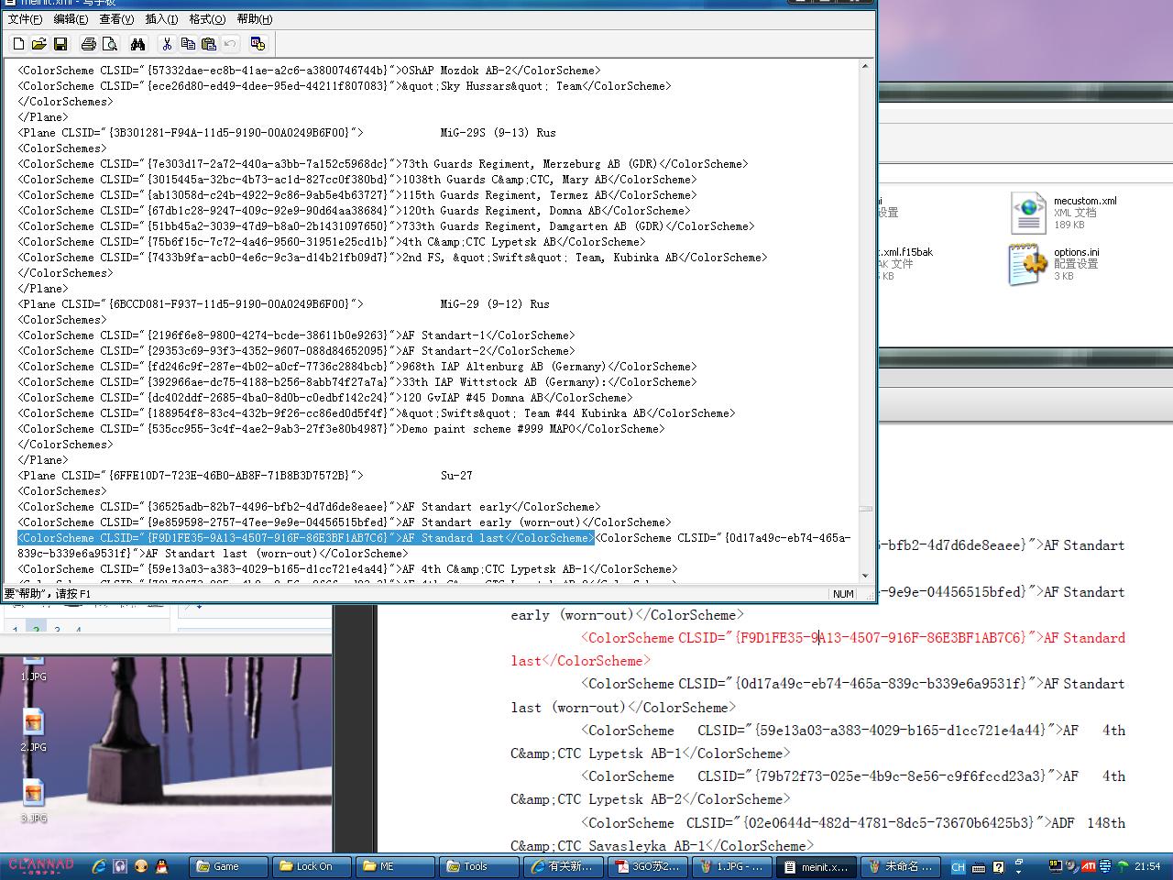The image size is (1173, 880).
Task: Open the 编辑(E) menu
Action: [x=71, y=18]
